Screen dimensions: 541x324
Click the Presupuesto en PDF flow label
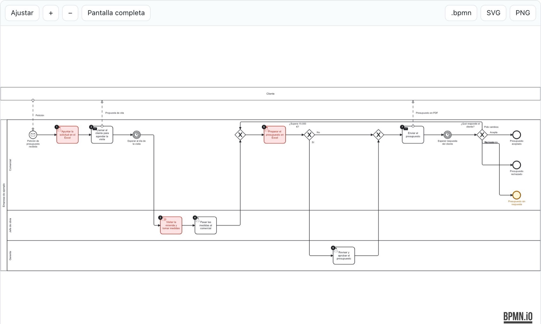(x=427, y=113)
